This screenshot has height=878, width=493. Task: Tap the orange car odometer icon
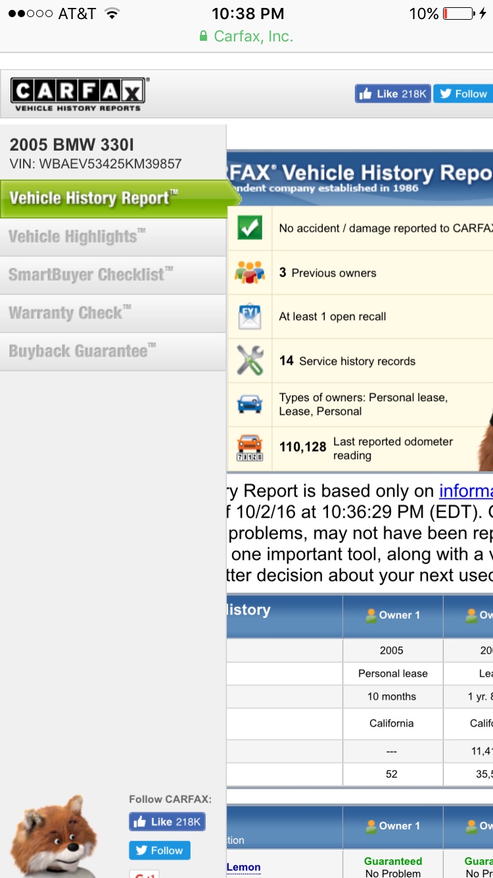(250, 448)
